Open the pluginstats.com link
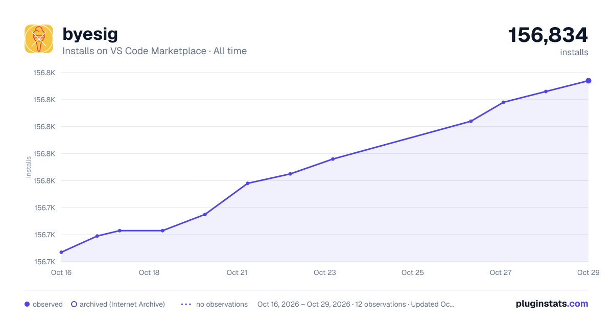This screenshot has height=322, width=613. 552,304
